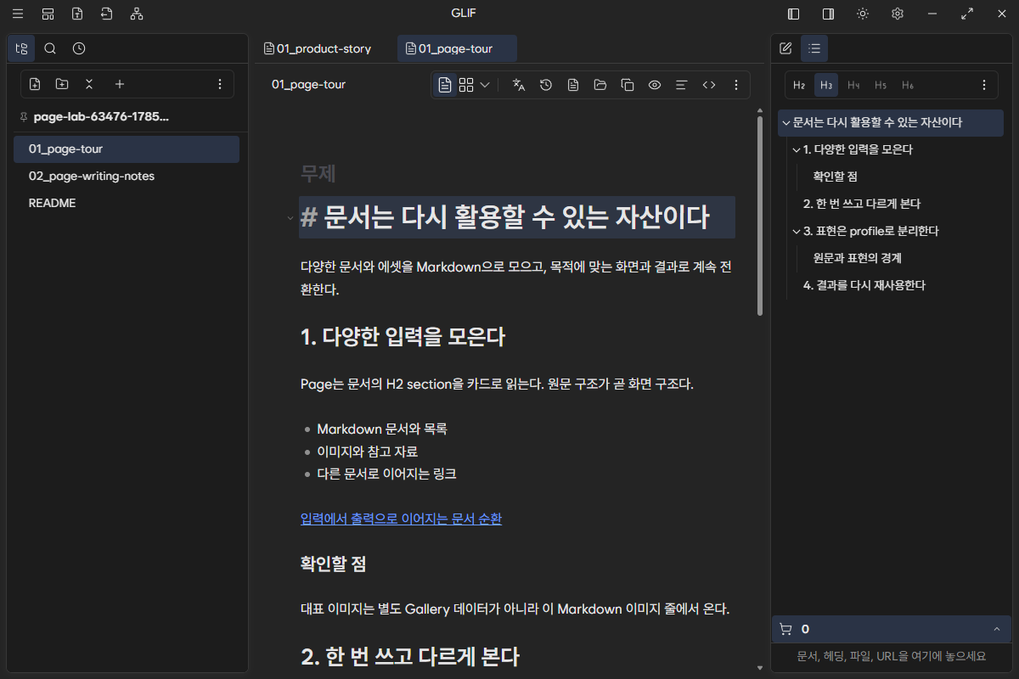Switch to the 01_product-story tab
This screenshot has height=679, width=1019.
[317, 48]
